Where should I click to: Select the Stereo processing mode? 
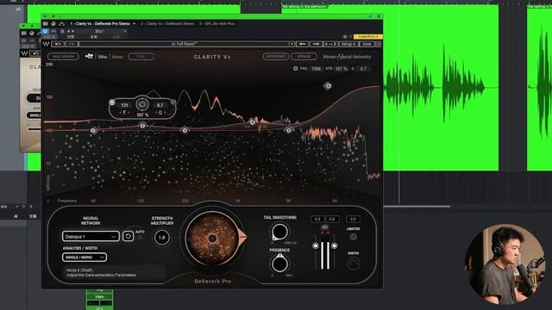(x=117, y=57)
